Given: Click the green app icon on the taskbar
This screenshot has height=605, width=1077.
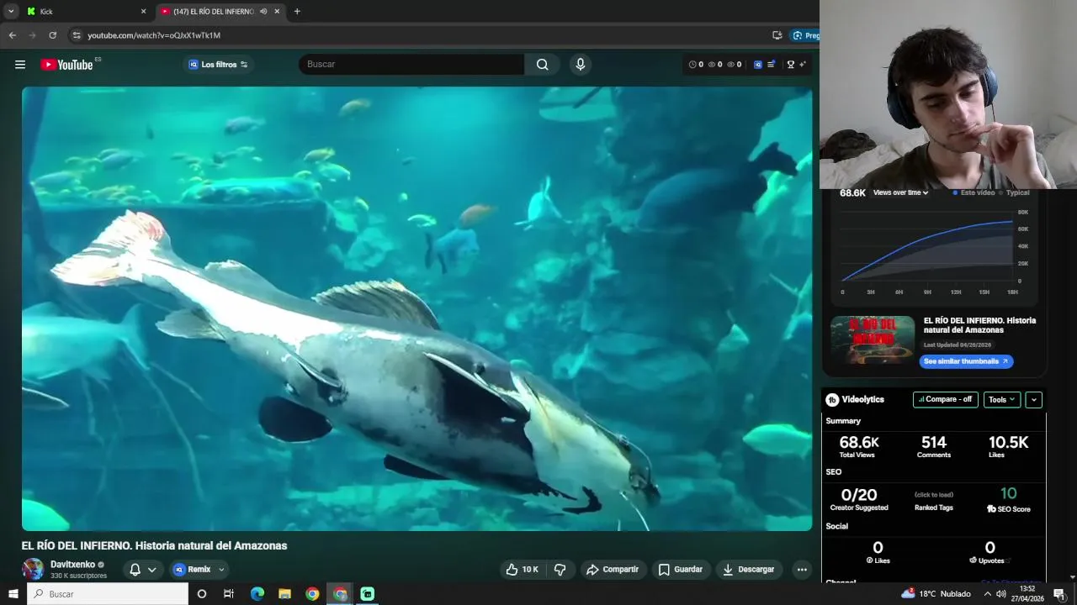Looking at the screenshot, I should (367, 594).
